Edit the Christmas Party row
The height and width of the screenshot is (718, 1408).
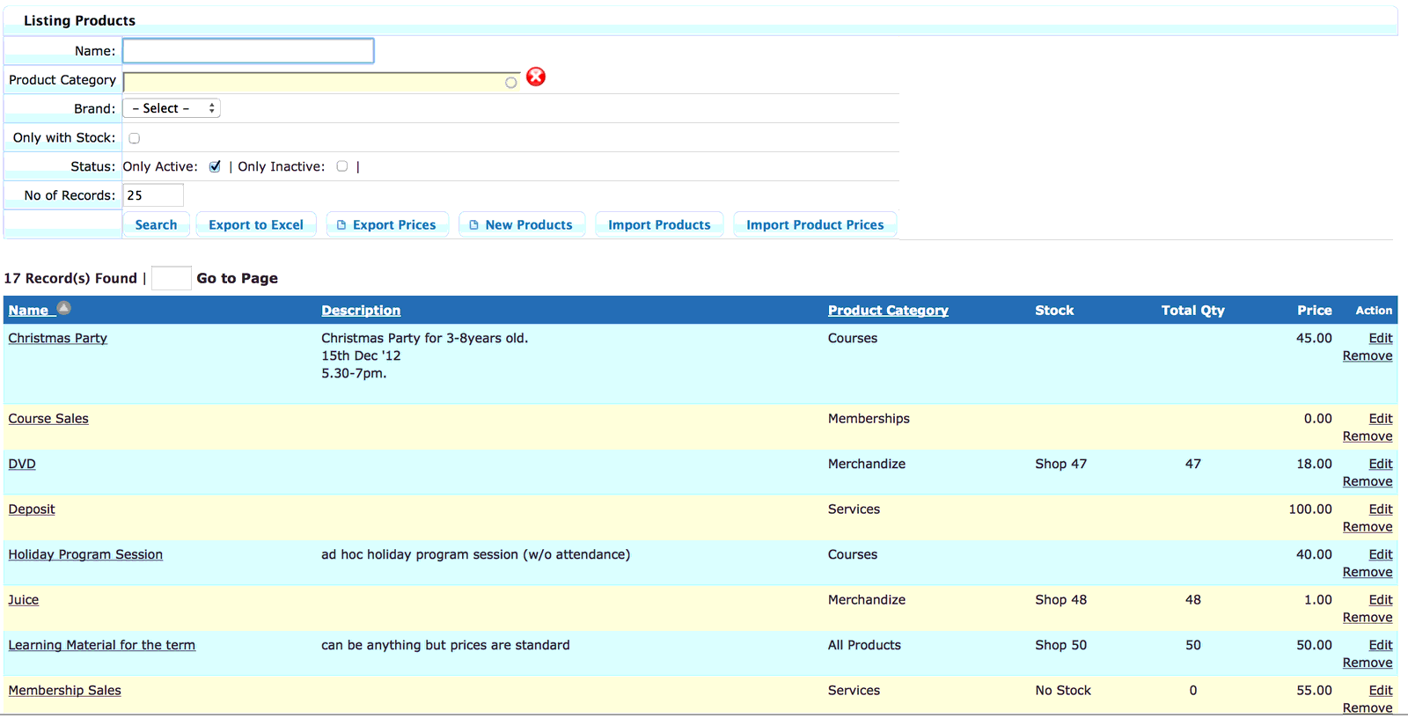point(1381,338)
